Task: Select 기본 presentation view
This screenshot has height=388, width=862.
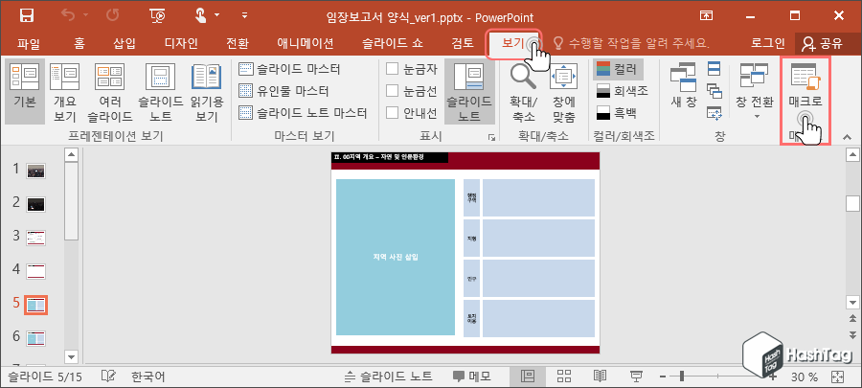Action: coord(24,91)
